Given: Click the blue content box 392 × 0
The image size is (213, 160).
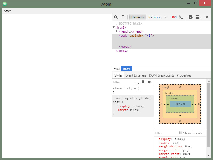Looking at the screenshot, I should pyautogui.click(x=180, y=104).
